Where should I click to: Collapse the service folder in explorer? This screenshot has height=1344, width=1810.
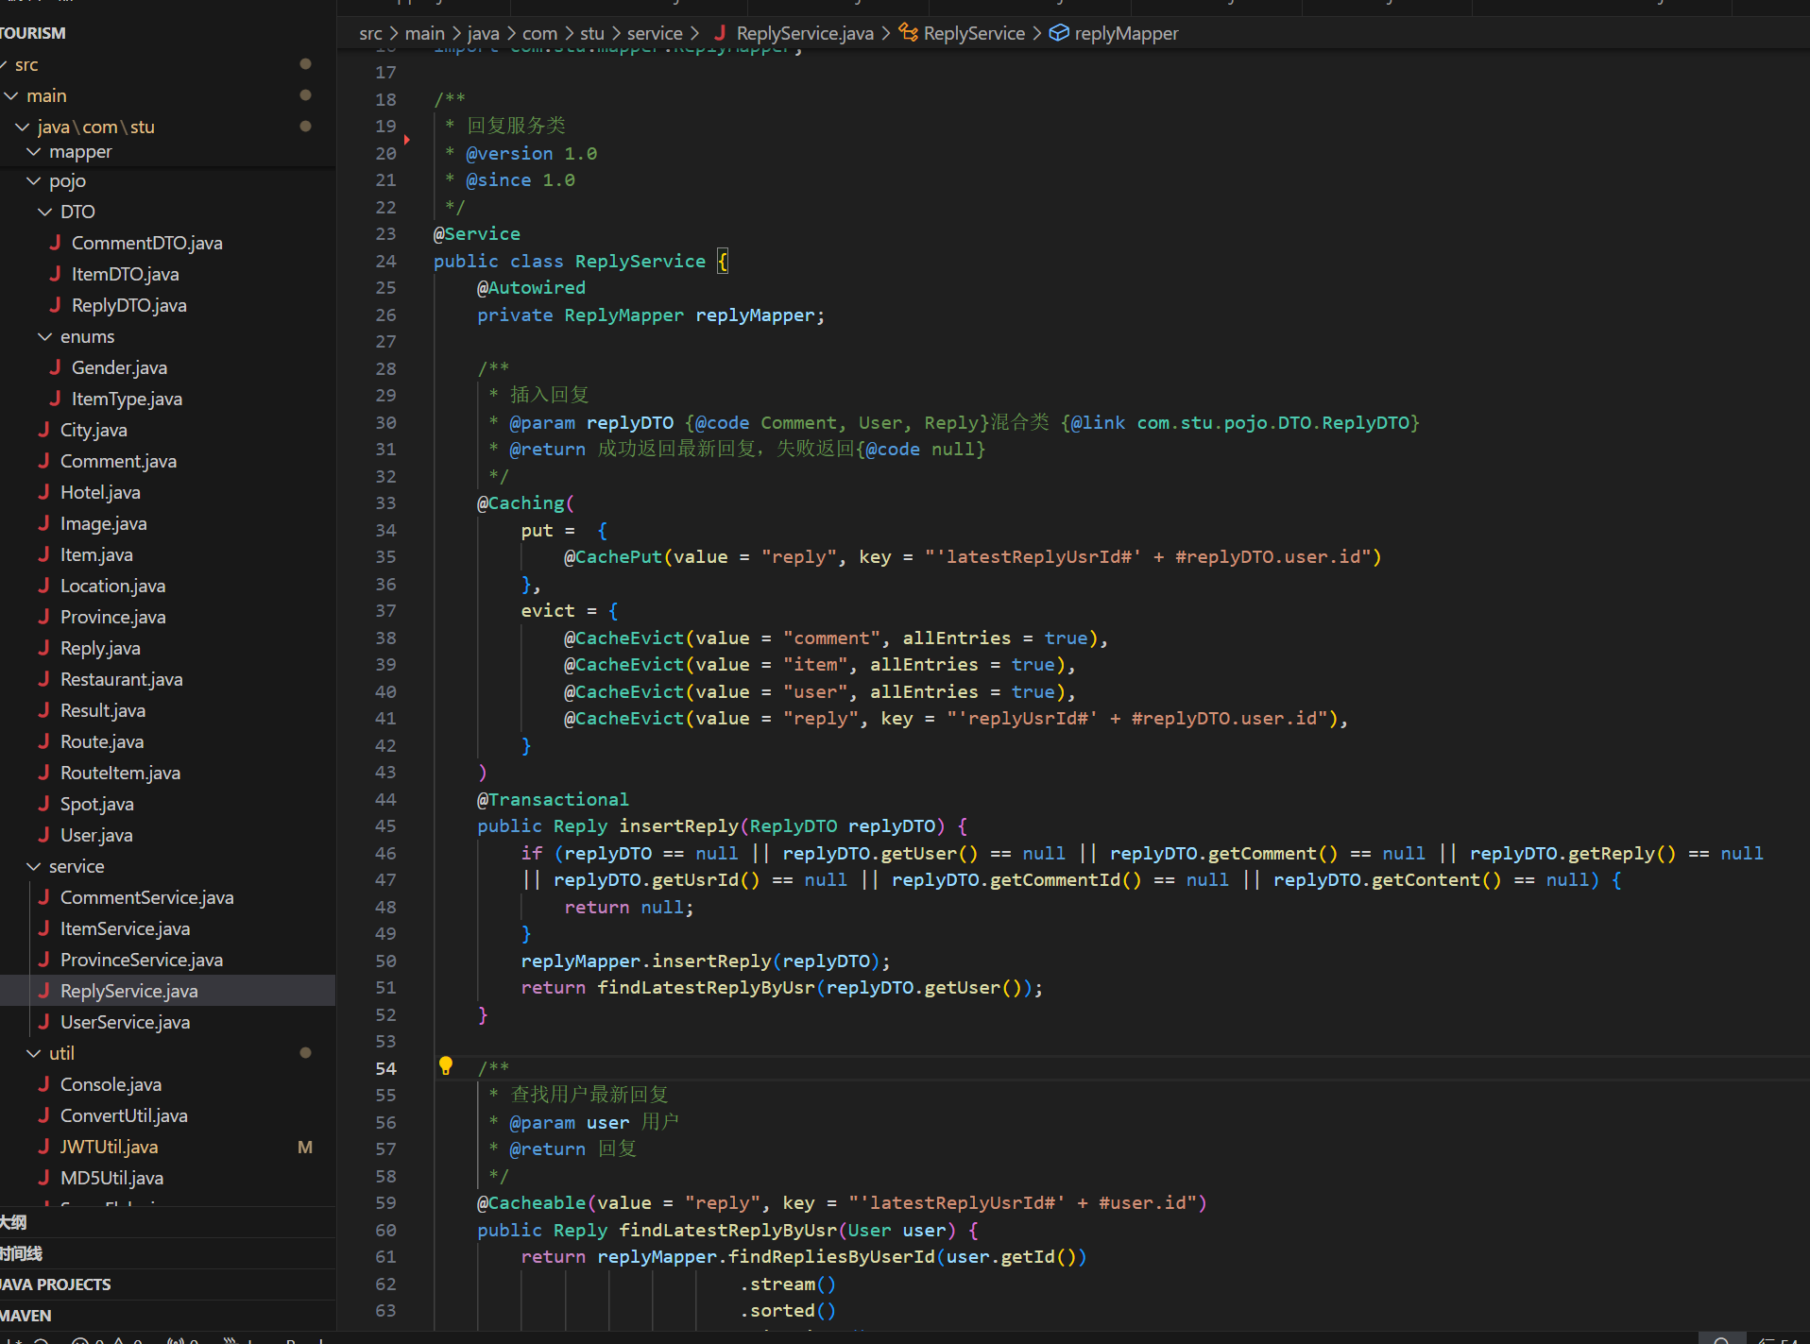tap(34, 866)
